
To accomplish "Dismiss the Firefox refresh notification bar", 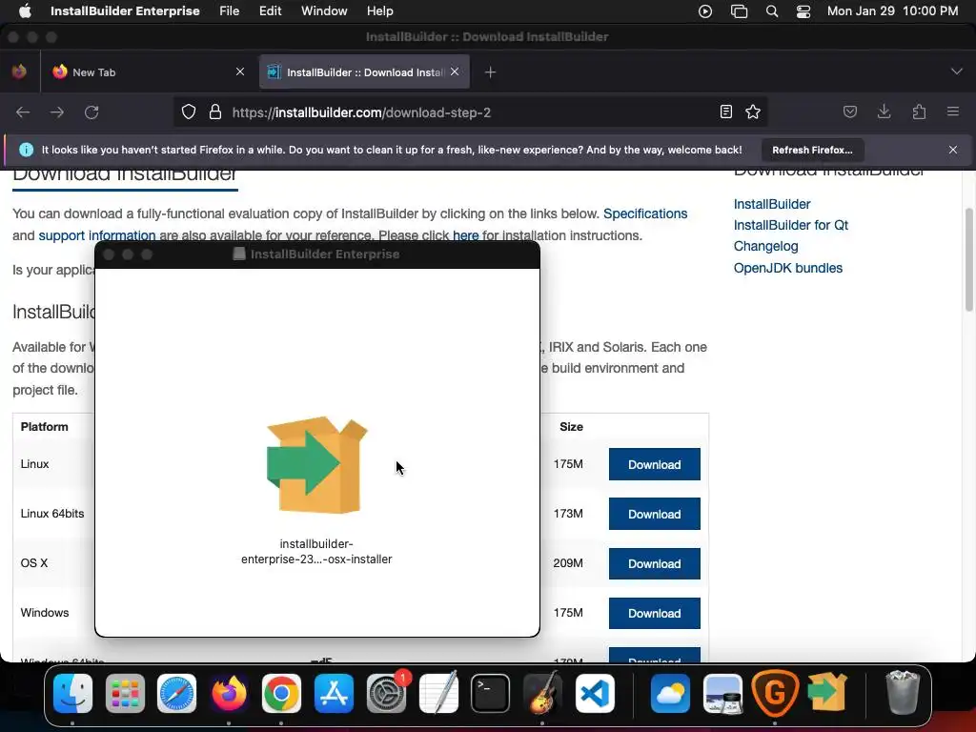I will click(953, 150).
